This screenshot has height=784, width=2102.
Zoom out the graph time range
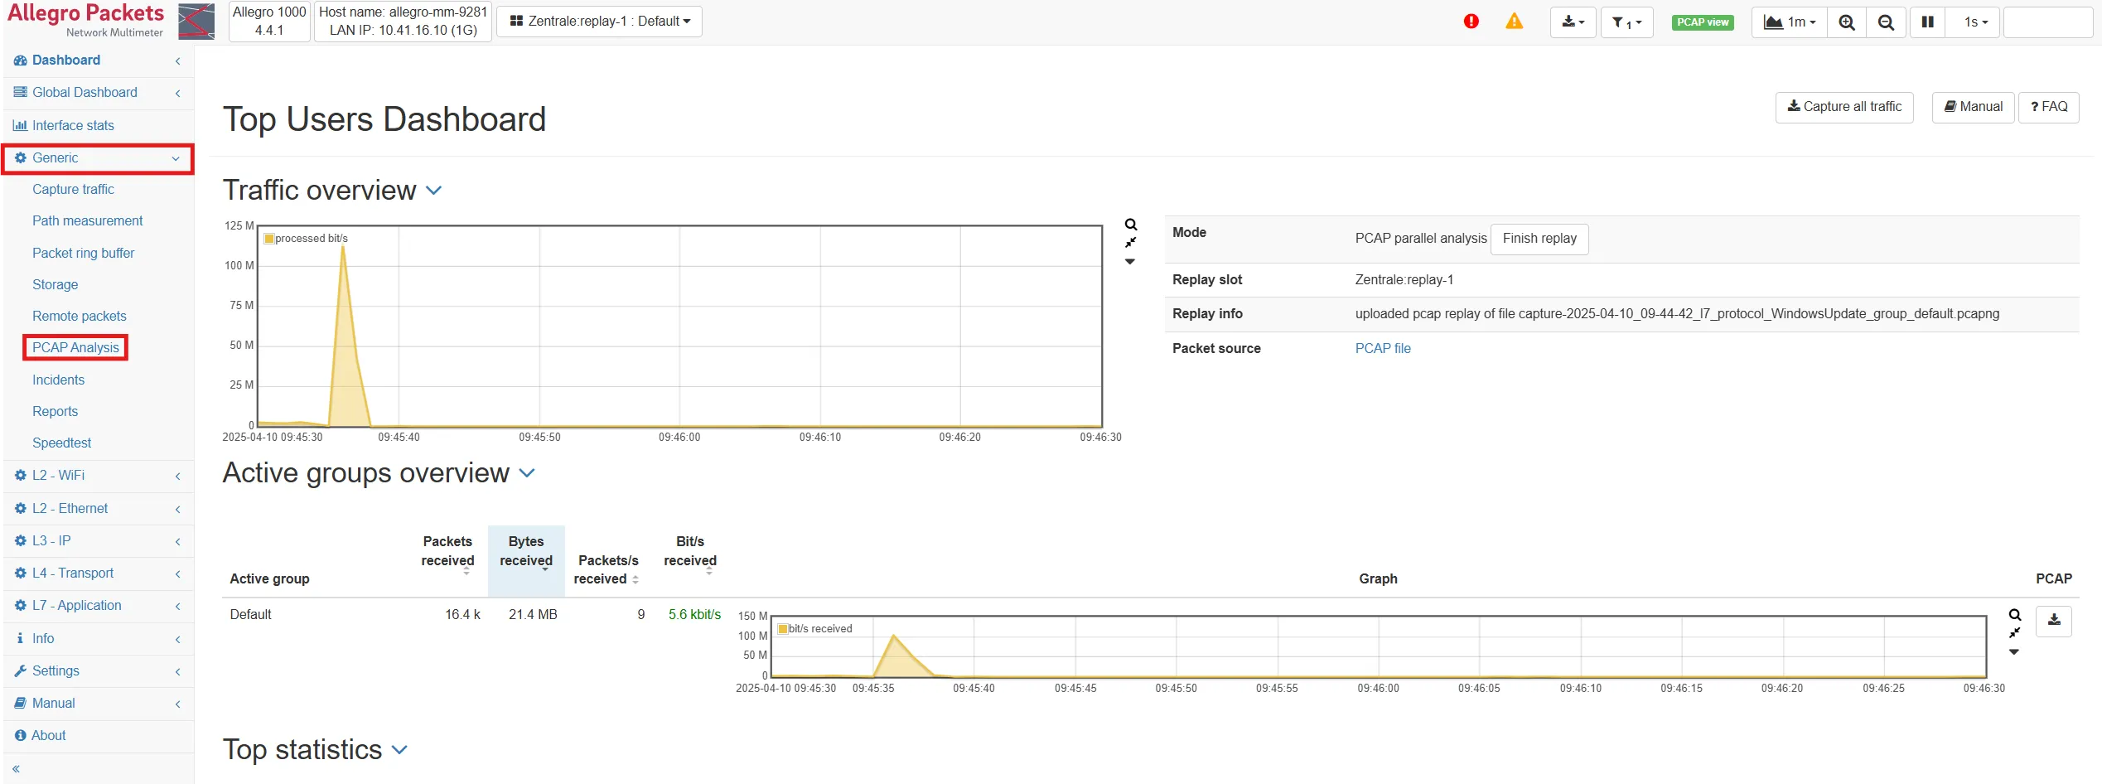1886,22
